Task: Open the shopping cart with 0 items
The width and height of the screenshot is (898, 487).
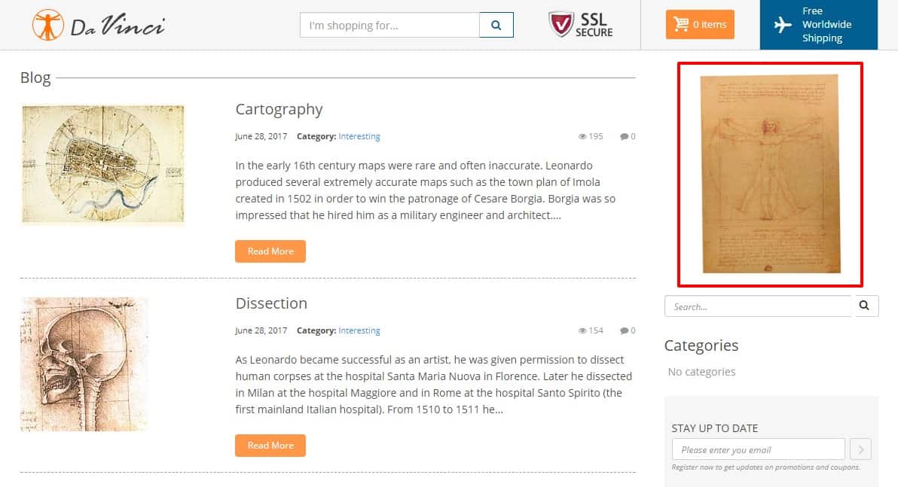Action: tap(700, 25)
